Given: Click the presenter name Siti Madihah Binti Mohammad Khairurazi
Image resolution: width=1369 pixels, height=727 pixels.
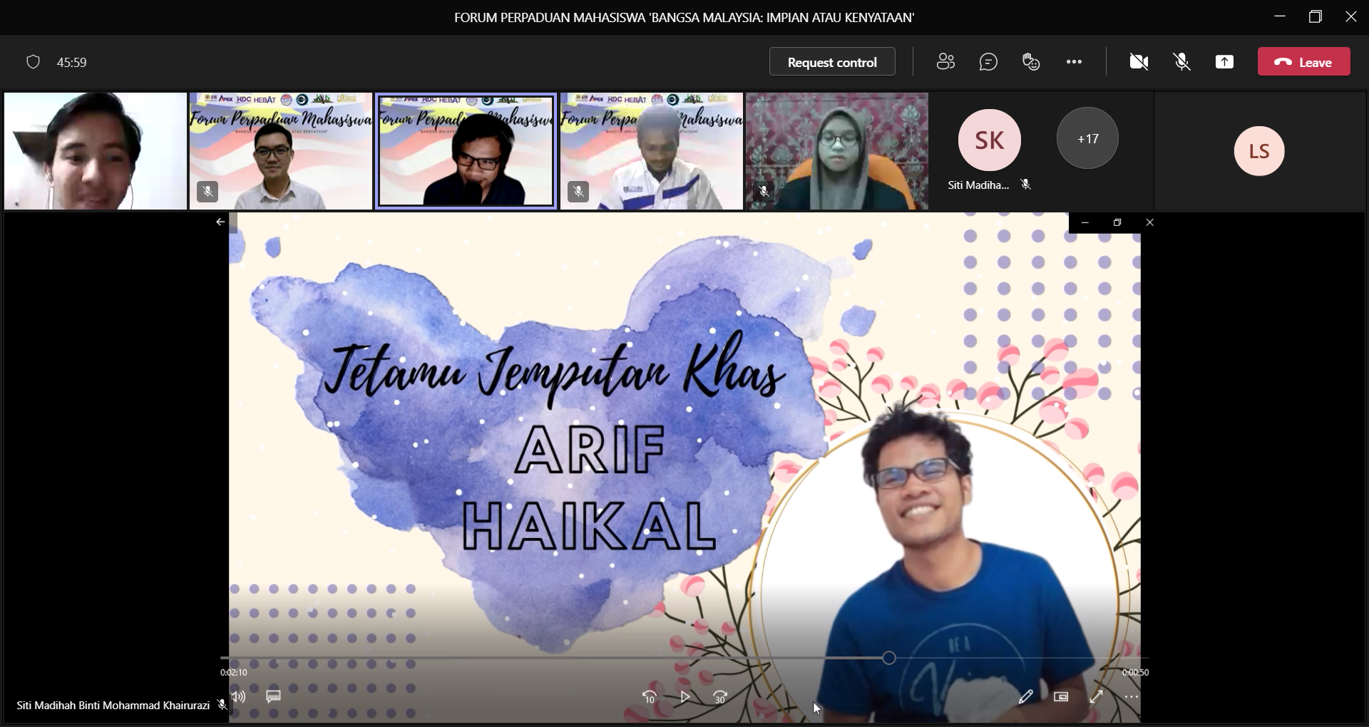Looking at the screenshot, I should coord(113,706).
